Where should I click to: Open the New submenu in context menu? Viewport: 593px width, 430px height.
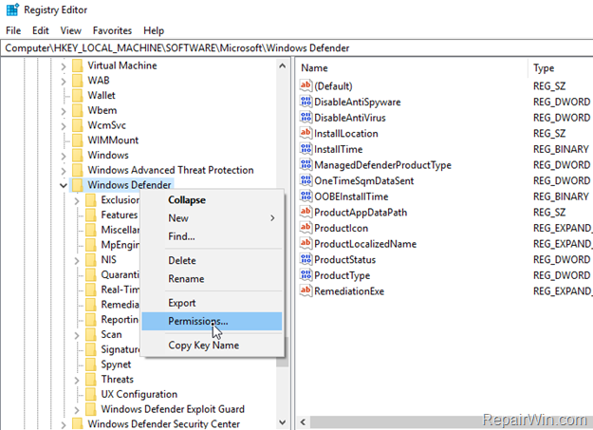click(x=212, y=218)
